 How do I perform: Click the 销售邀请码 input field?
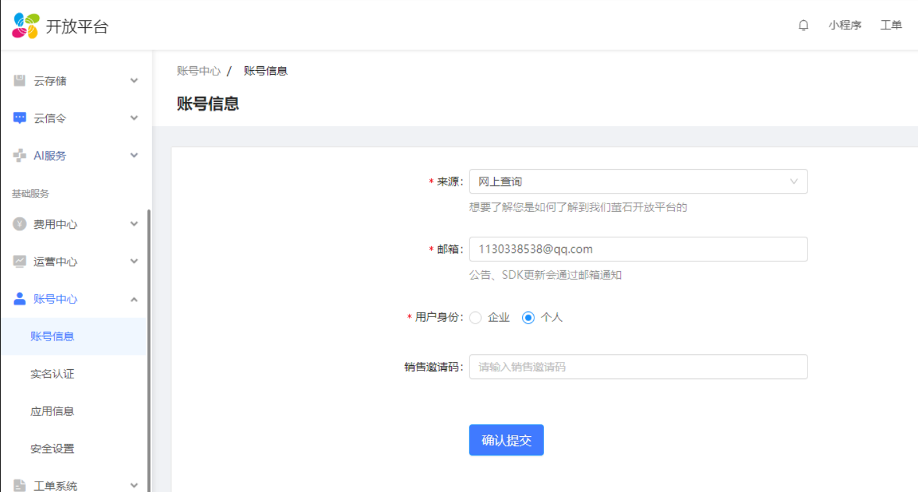638,367
